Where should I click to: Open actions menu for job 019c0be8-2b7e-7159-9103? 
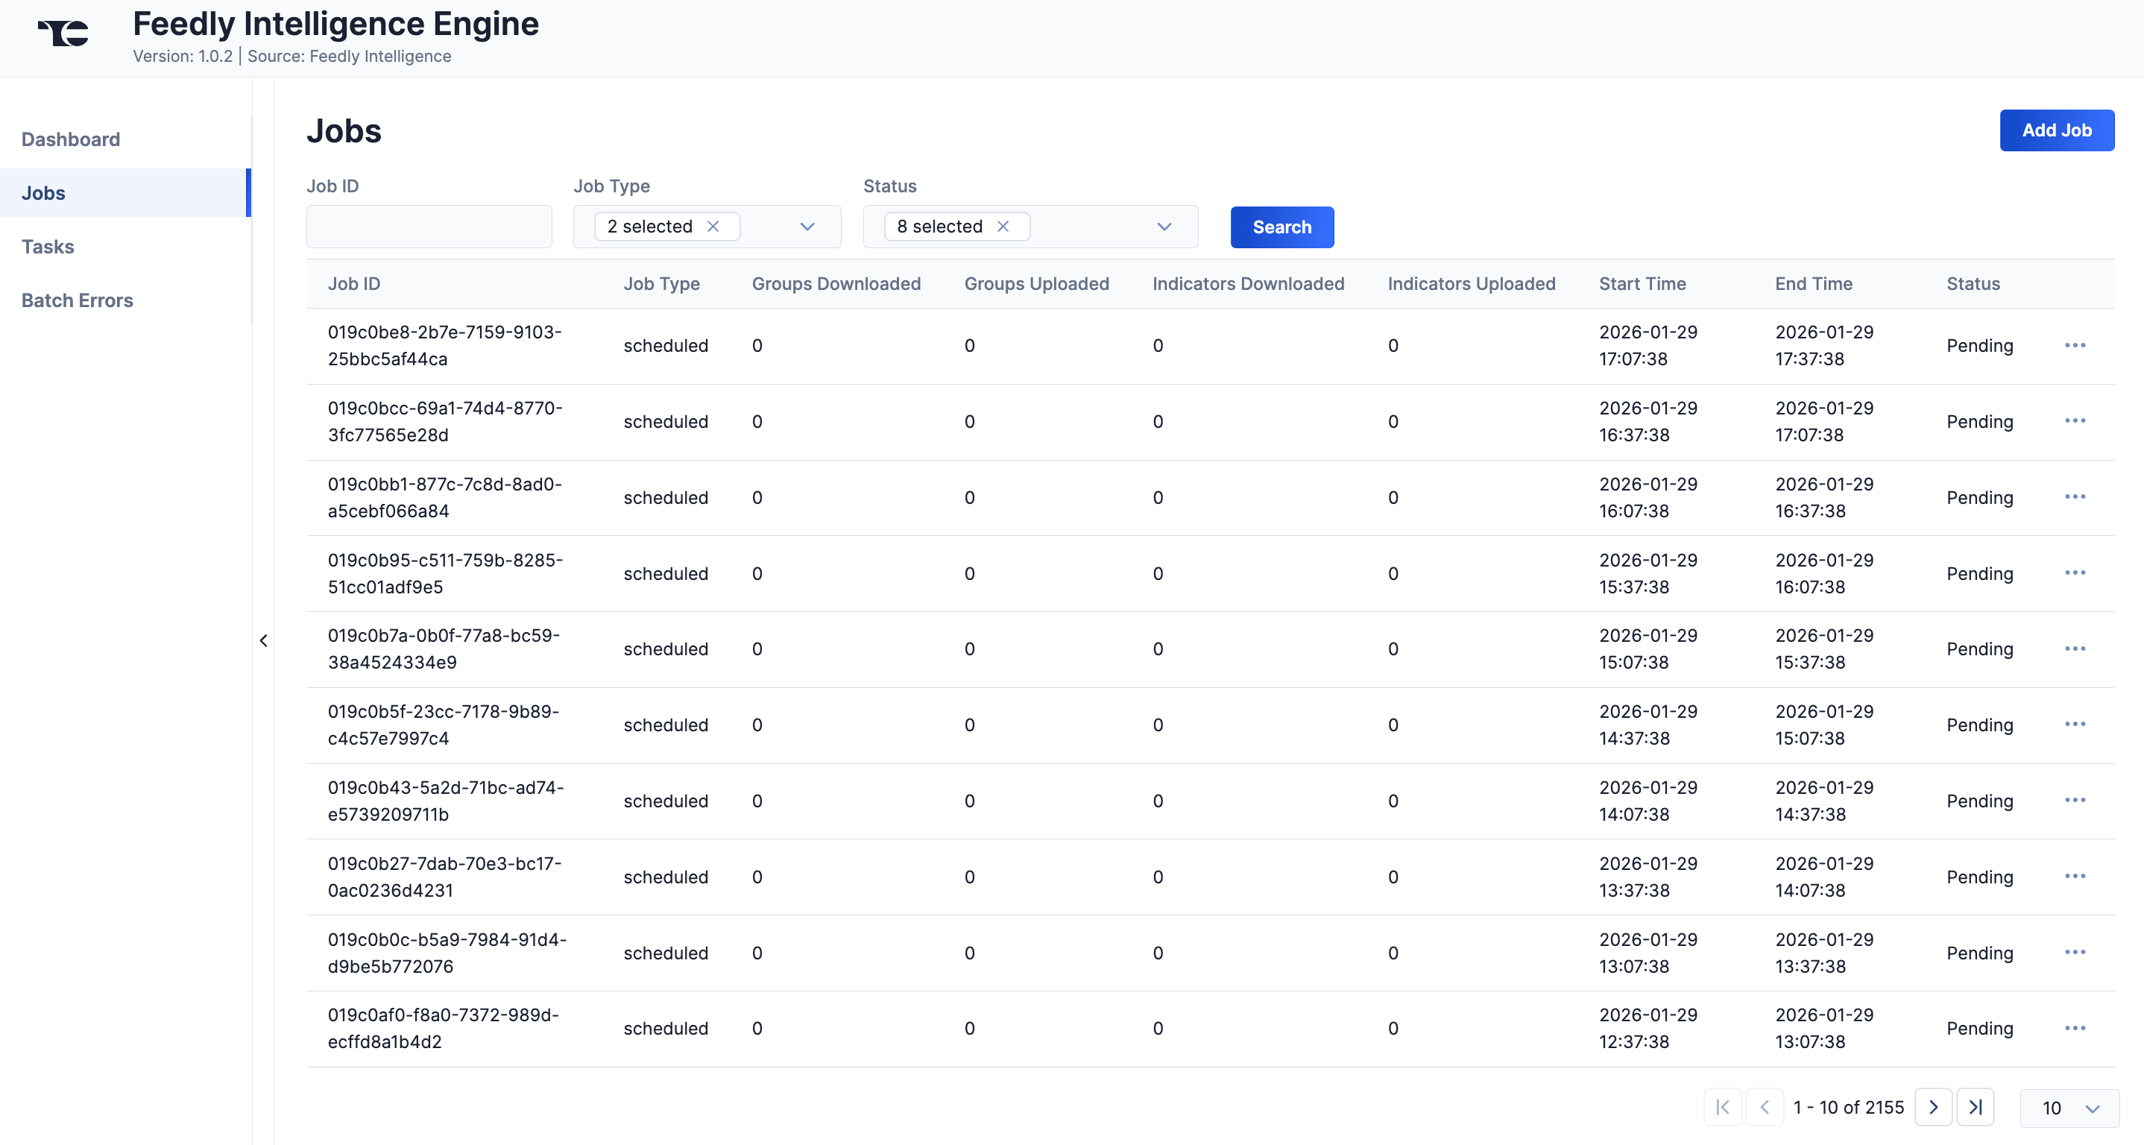click(2075, 344)
